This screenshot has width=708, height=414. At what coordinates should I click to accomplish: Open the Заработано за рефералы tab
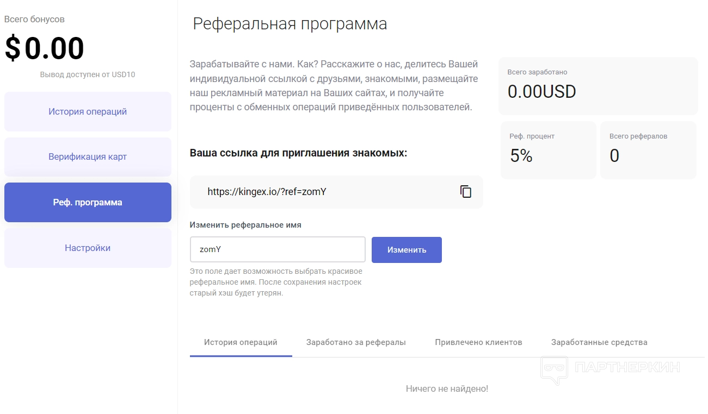coord(356,342)
